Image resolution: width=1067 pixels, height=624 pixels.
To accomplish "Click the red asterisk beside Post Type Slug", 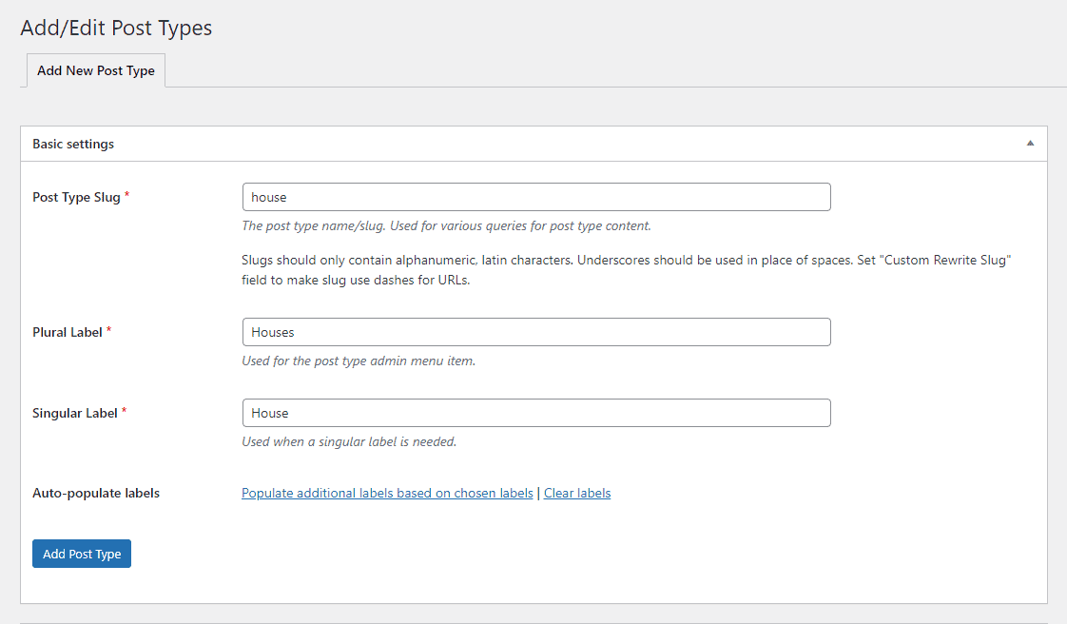I will point(127,196).
